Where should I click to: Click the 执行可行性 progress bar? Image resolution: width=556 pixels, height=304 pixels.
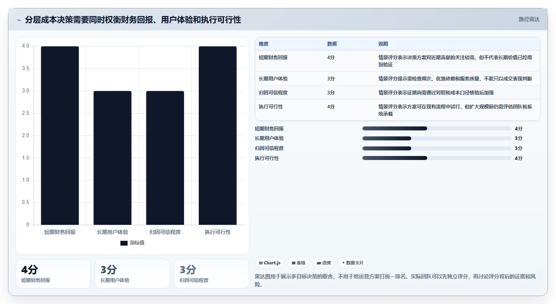pyautogui.click(x=437, y=158)
